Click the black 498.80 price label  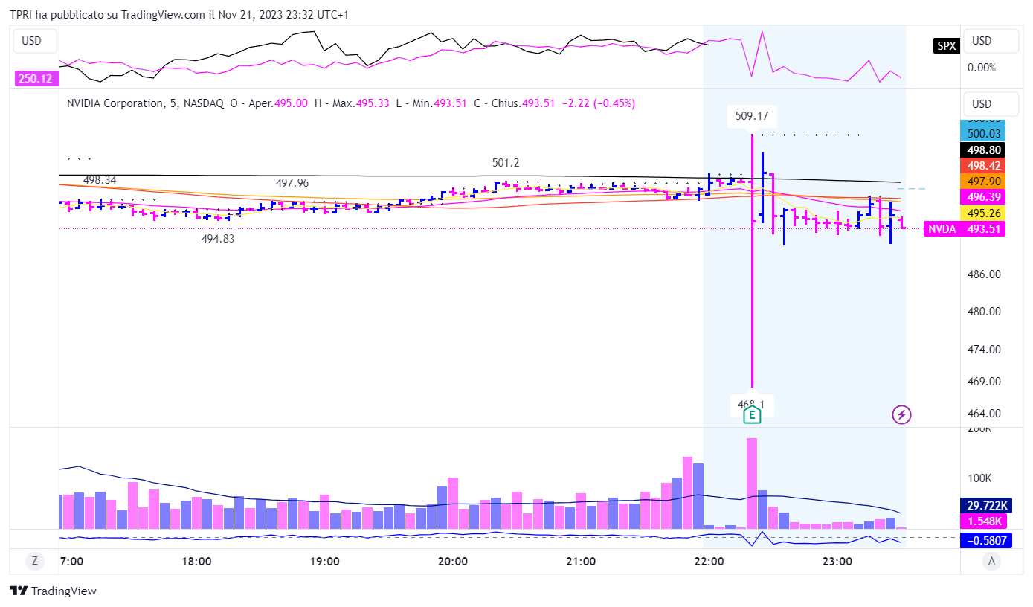[983, 150]
